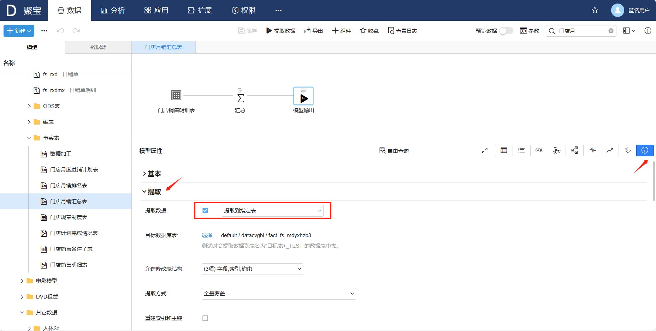Open the 新建 create button
Image resolution: width=656 pixels, height=331 pixels.
(x=19, y=31)
